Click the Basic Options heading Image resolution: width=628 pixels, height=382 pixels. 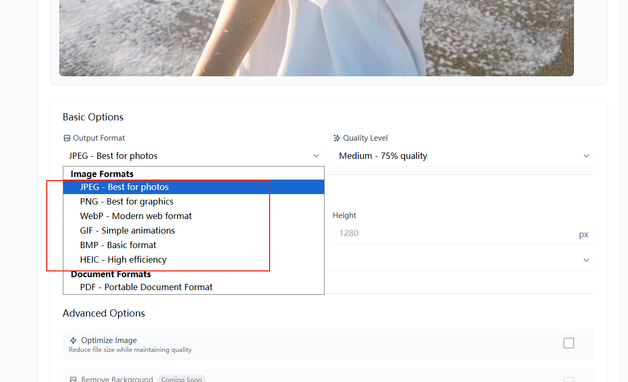pos(93,117)
